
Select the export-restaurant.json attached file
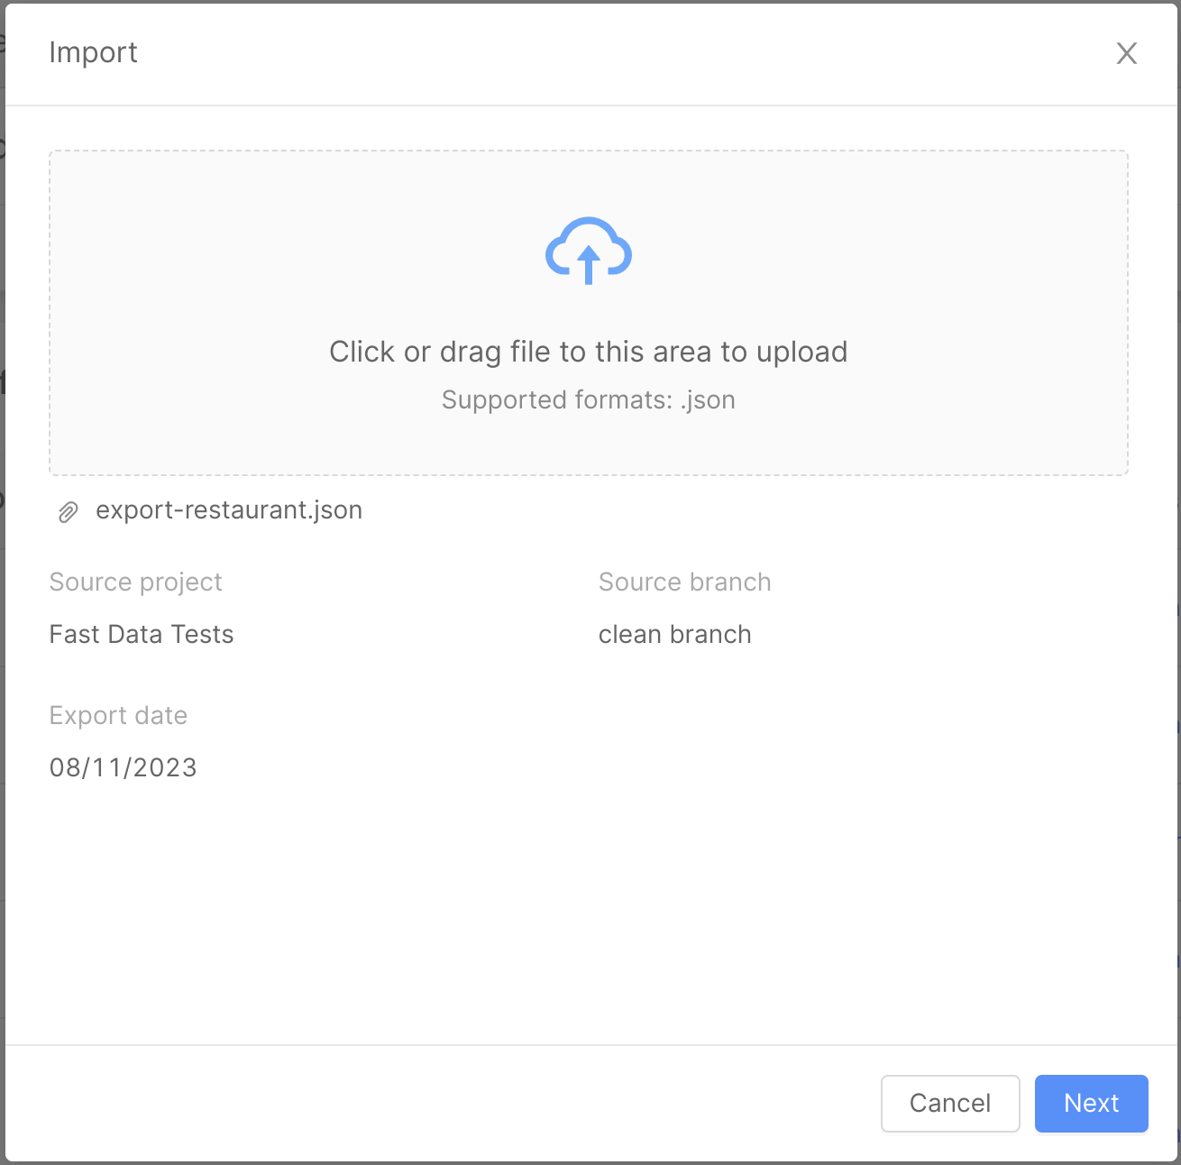[230, 509]
